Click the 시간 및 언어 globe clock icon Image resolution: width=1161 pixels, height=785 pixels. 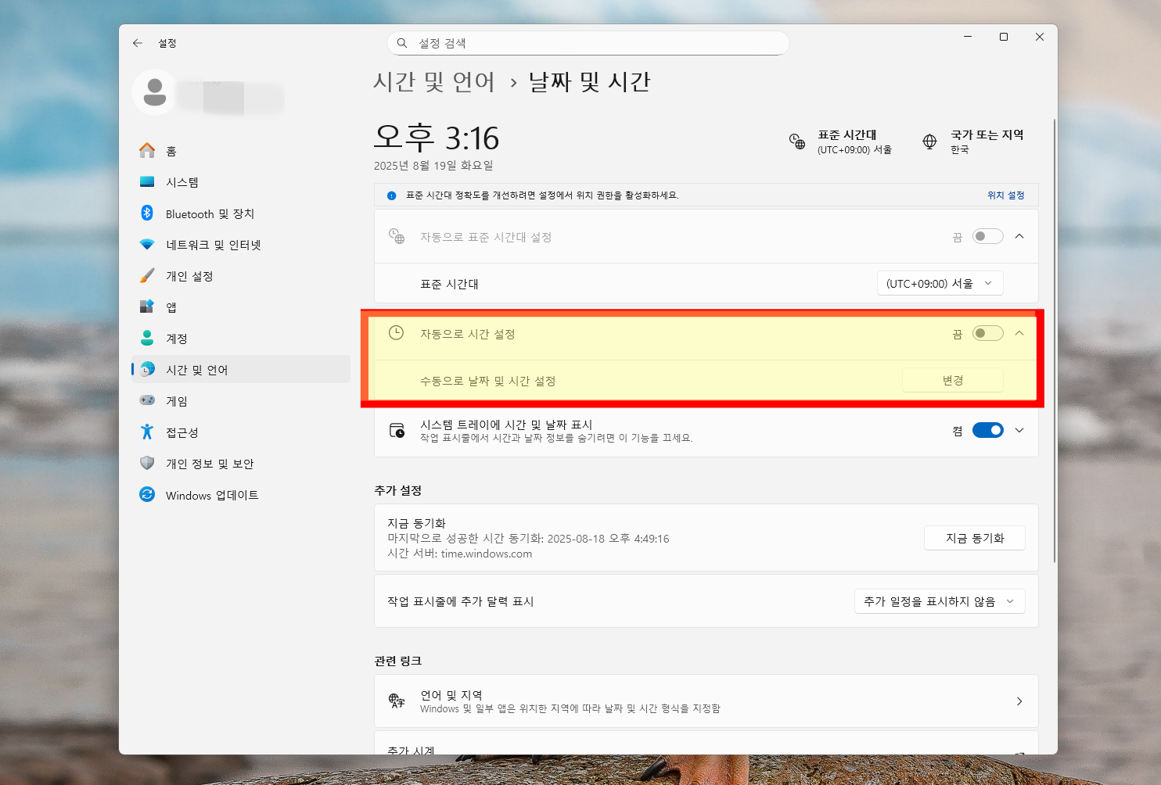tap(147, 369)
